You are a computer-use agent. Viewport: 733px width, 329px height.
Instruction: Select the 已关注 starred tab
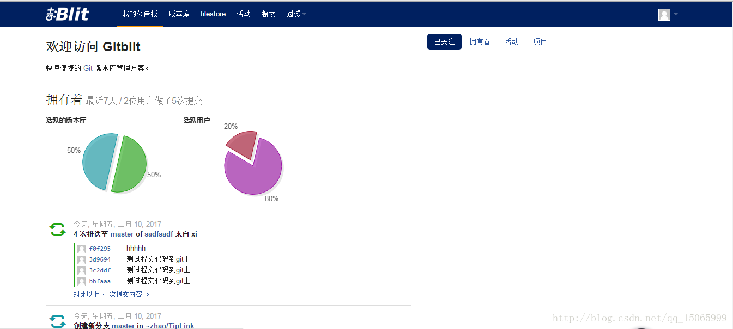pos(444,42)
